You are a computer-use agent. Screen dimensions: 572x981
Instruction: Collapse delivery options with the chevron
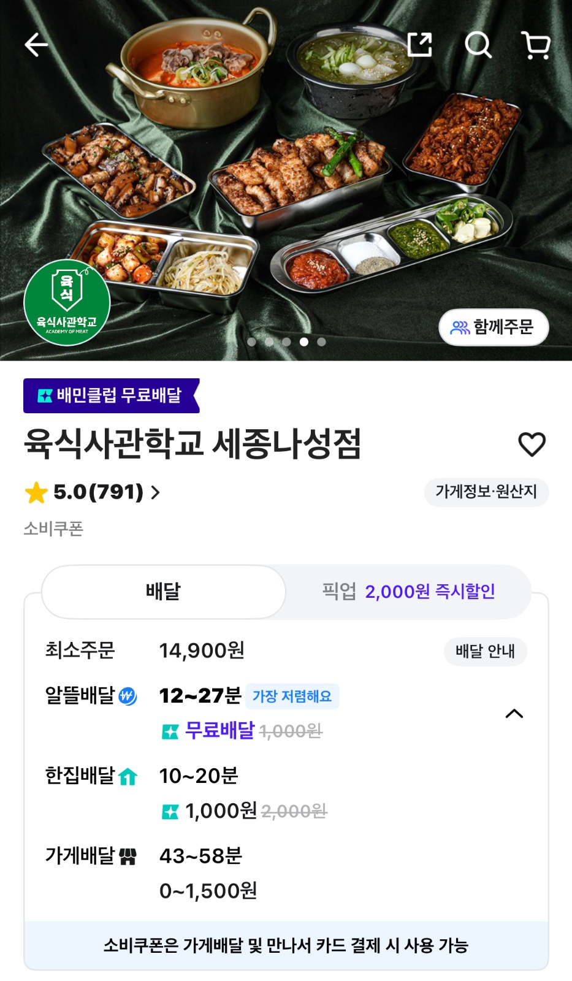tap(514, 714)
